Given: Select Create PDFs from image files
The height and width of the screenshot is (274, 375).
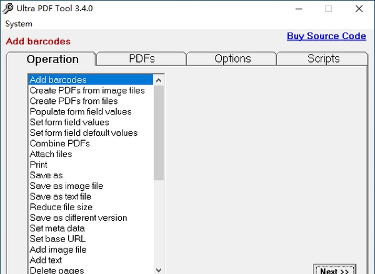Looking at the screenshot, I should [91, 91].
